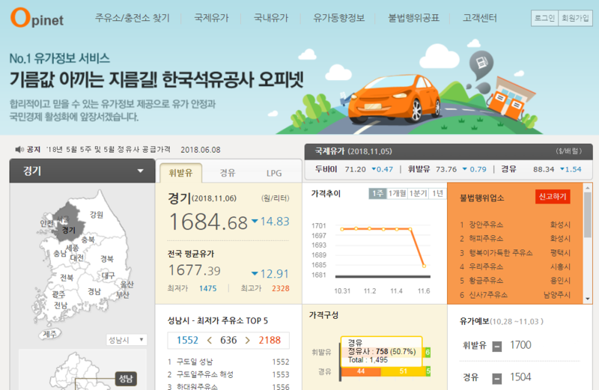This screenshot has height=390, width=599.
Task: Switch to the LPG tab
Action: (274, 173)
